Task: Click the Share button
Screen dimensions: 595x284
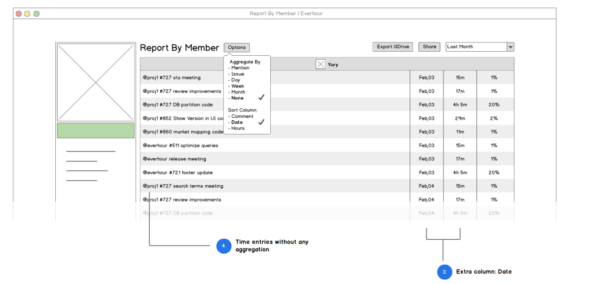Action: pyautogui.click(x=429, y=47)
